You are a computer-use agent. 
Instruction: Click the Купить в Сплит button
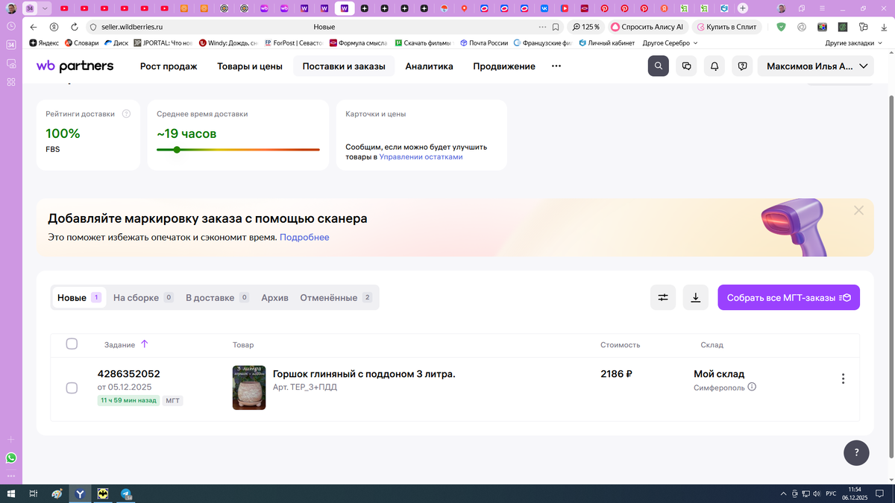(x=726, y=27)
